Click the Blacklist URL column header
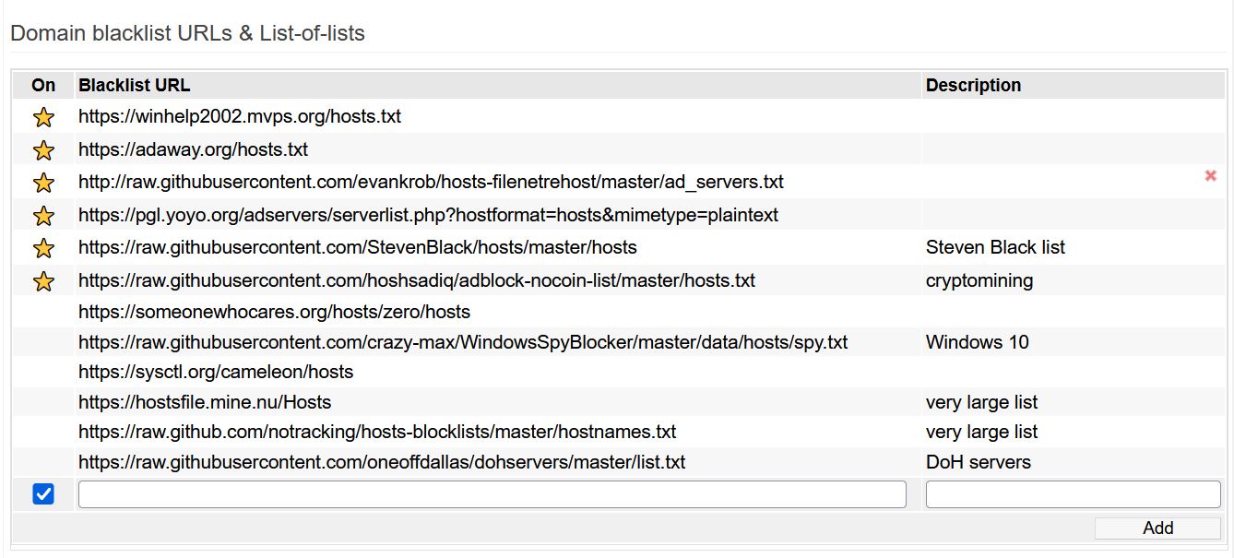The height and width of the screenshot is (558, 1234). point(135,85)
